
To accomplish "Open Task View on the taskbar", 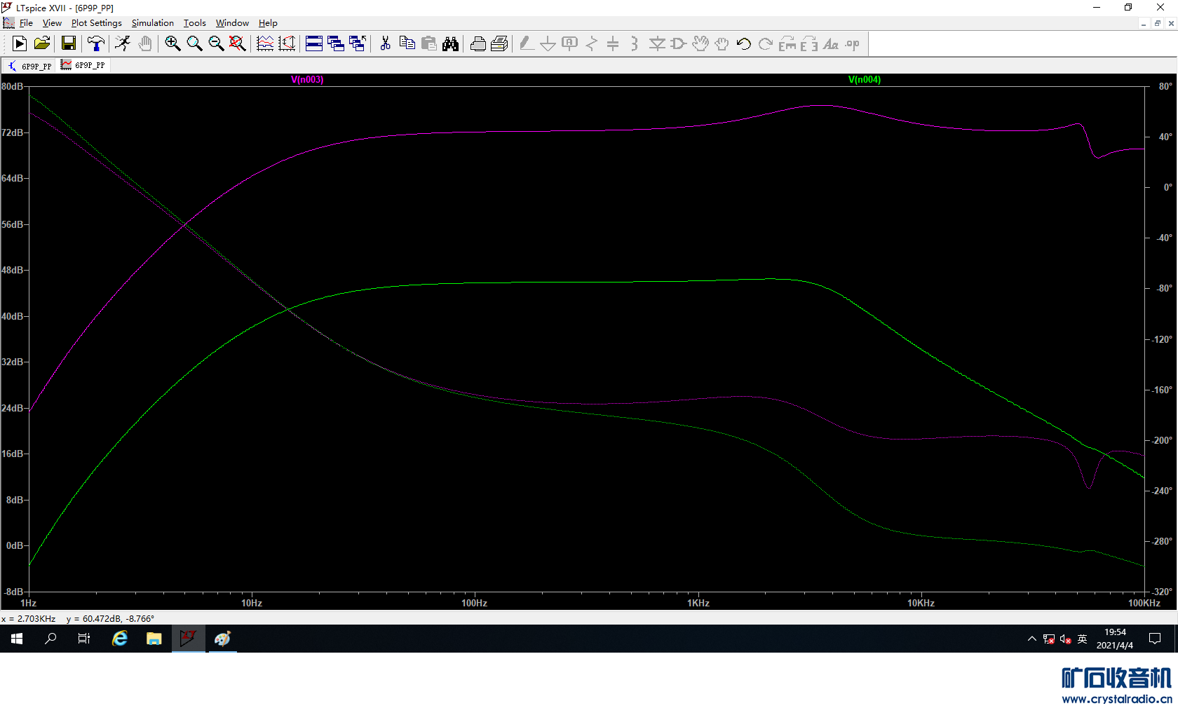I will 84,639.
